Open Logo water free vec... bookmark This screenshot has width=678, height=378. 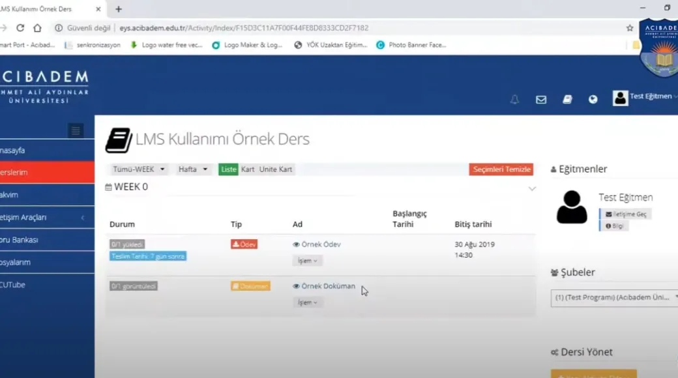point(166,45)
